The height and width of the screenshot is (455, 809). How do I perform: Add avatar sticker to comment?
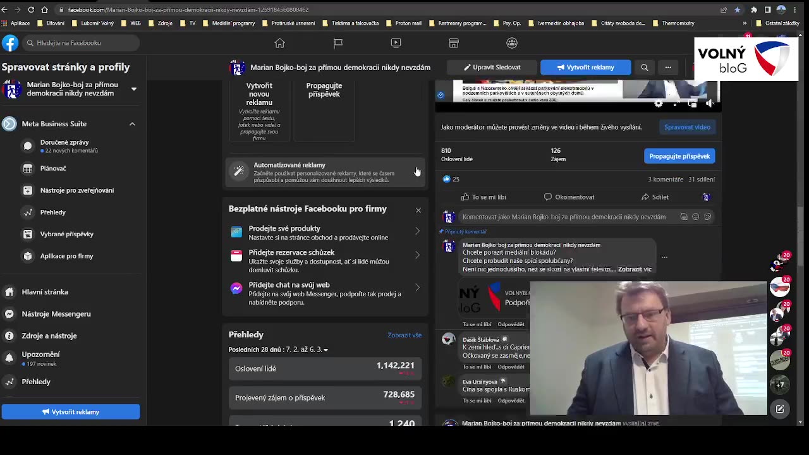684,217
